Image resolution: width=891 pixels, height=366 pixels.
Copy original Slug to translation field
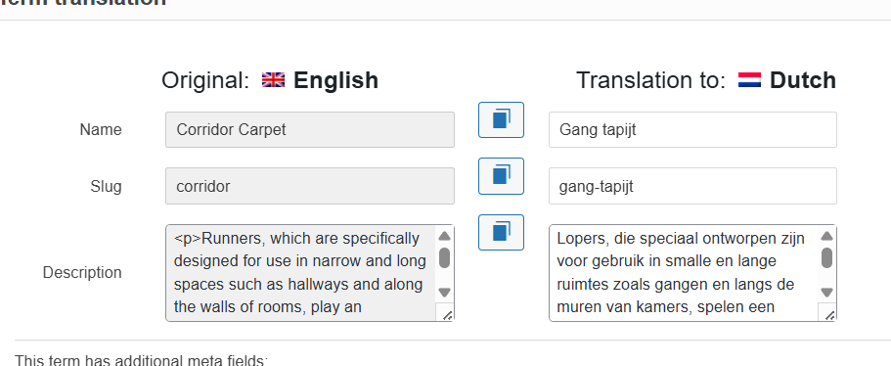click(501, 176)
